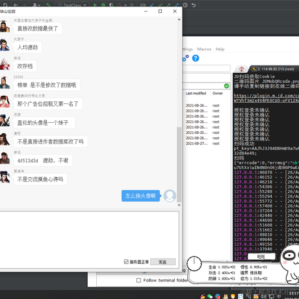Viewport: 299px width, 299px height.
Task: Toggle Follow terminal folder checkbox
Action: [x=138, y=280]
